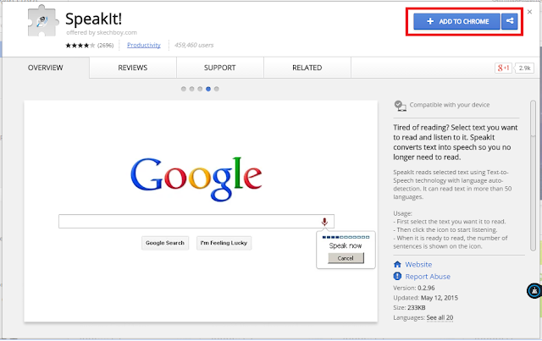Click the Google search input field
This screenshot has height=341, width=542.
pyautogui.click(x=196, y=221)
